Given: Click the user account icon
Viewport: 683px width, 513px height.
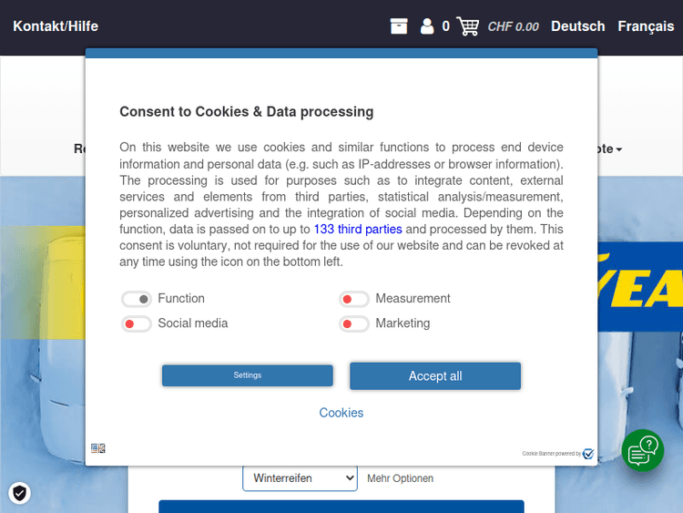Looking at the screenshot, I should pos(427,26).
